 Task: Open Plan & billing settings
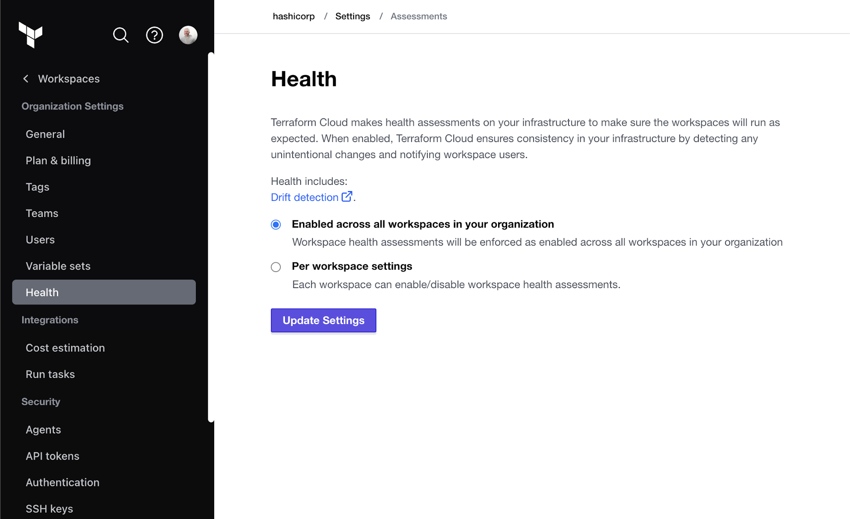(x=58, y=160)
